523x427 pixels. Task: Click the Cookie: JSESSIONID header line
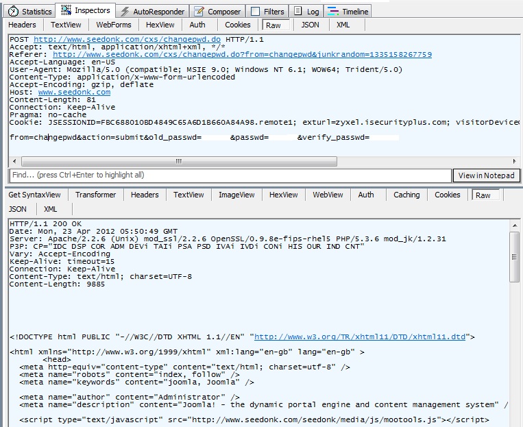click(264, 123)
